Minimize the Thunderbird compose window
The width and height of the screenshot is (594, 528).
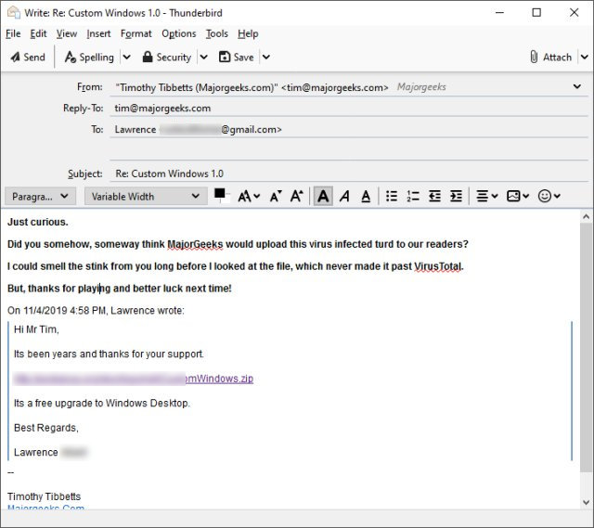[499, 12]
